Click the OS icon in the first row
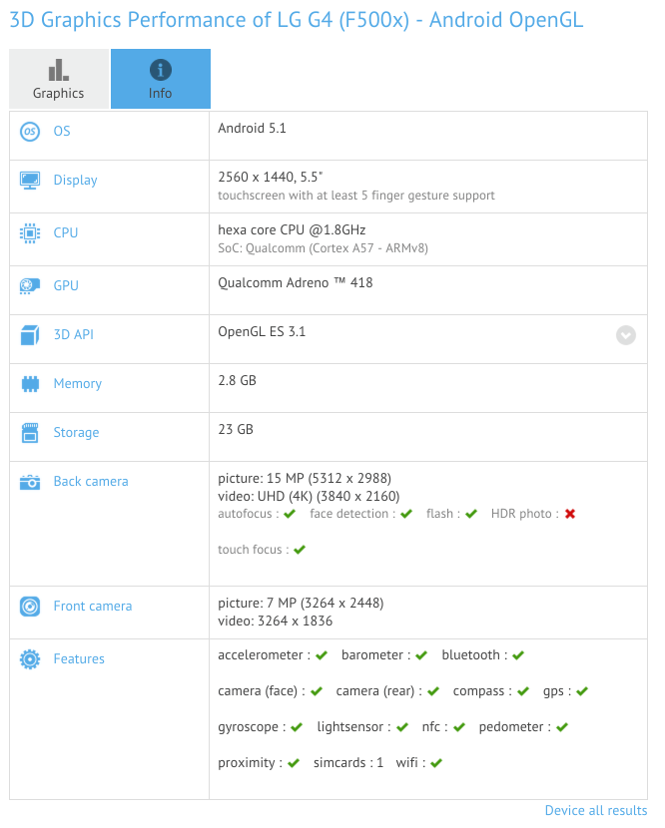Image resolution: width=665 pixels, height=828 pixels. coord(30,132)
